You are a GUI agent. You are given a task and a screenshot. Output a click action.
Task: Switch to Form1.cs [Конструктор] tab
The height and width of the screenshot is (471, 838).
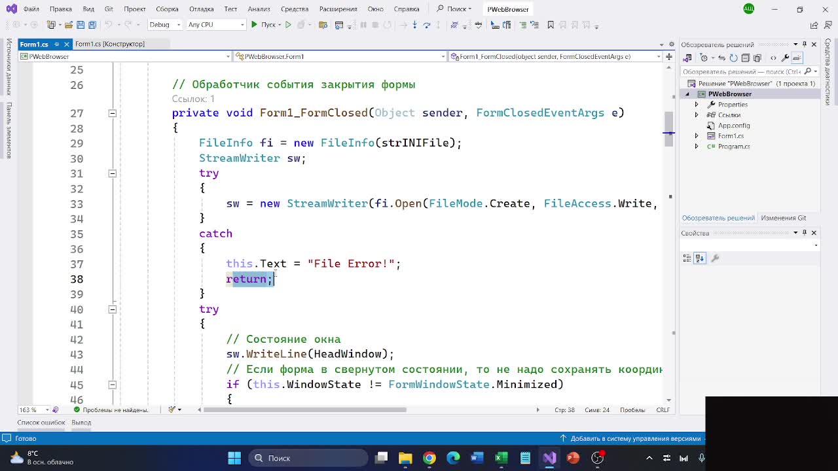(x=109, y=44)
